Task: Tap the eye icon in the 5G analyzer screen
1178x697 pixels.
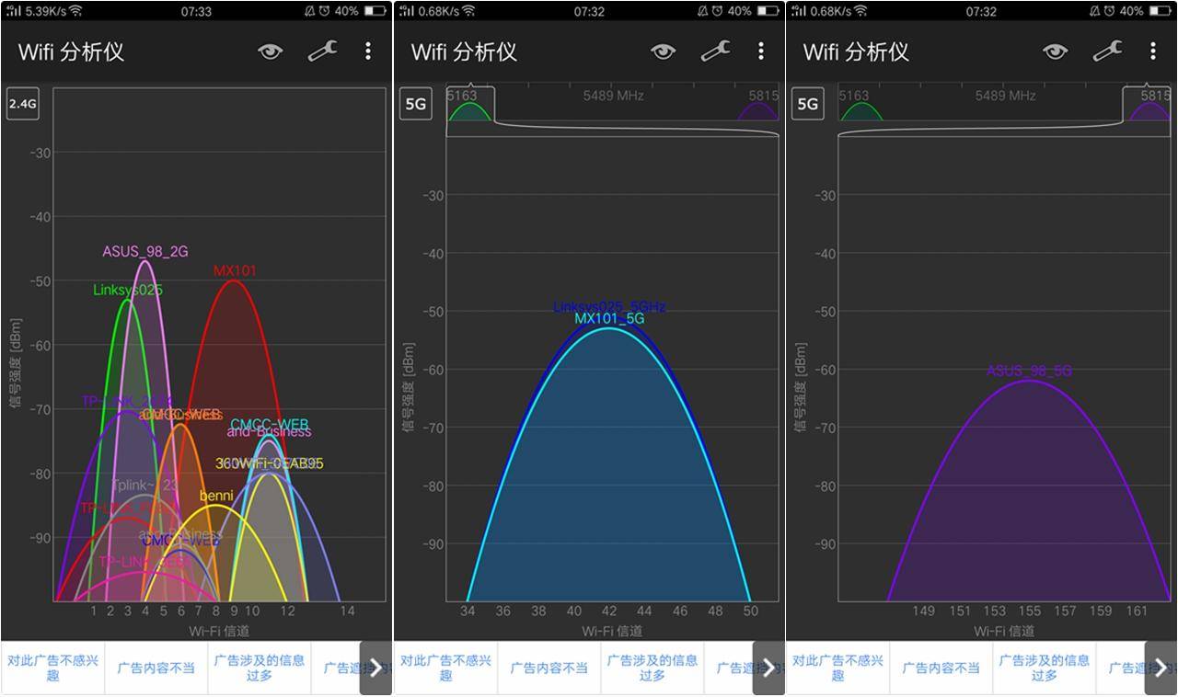Action: coord(662,51)
